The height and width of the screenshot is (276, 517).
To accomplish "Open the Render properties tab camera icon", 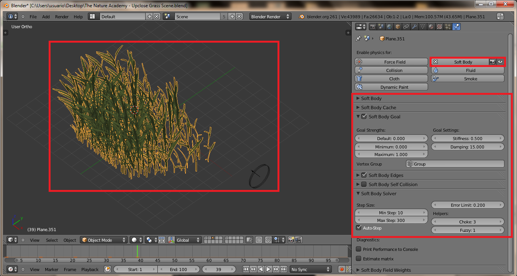I will click(373, 27).
